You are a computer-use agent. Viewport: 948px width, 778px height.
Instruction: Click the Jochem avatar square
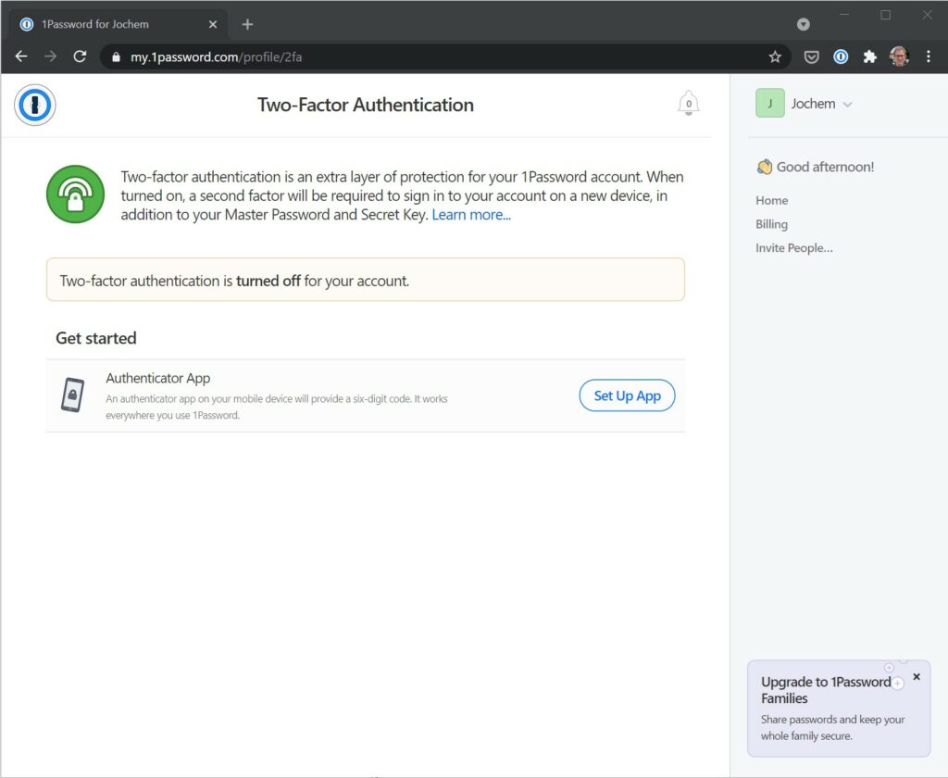coord(769,104)
